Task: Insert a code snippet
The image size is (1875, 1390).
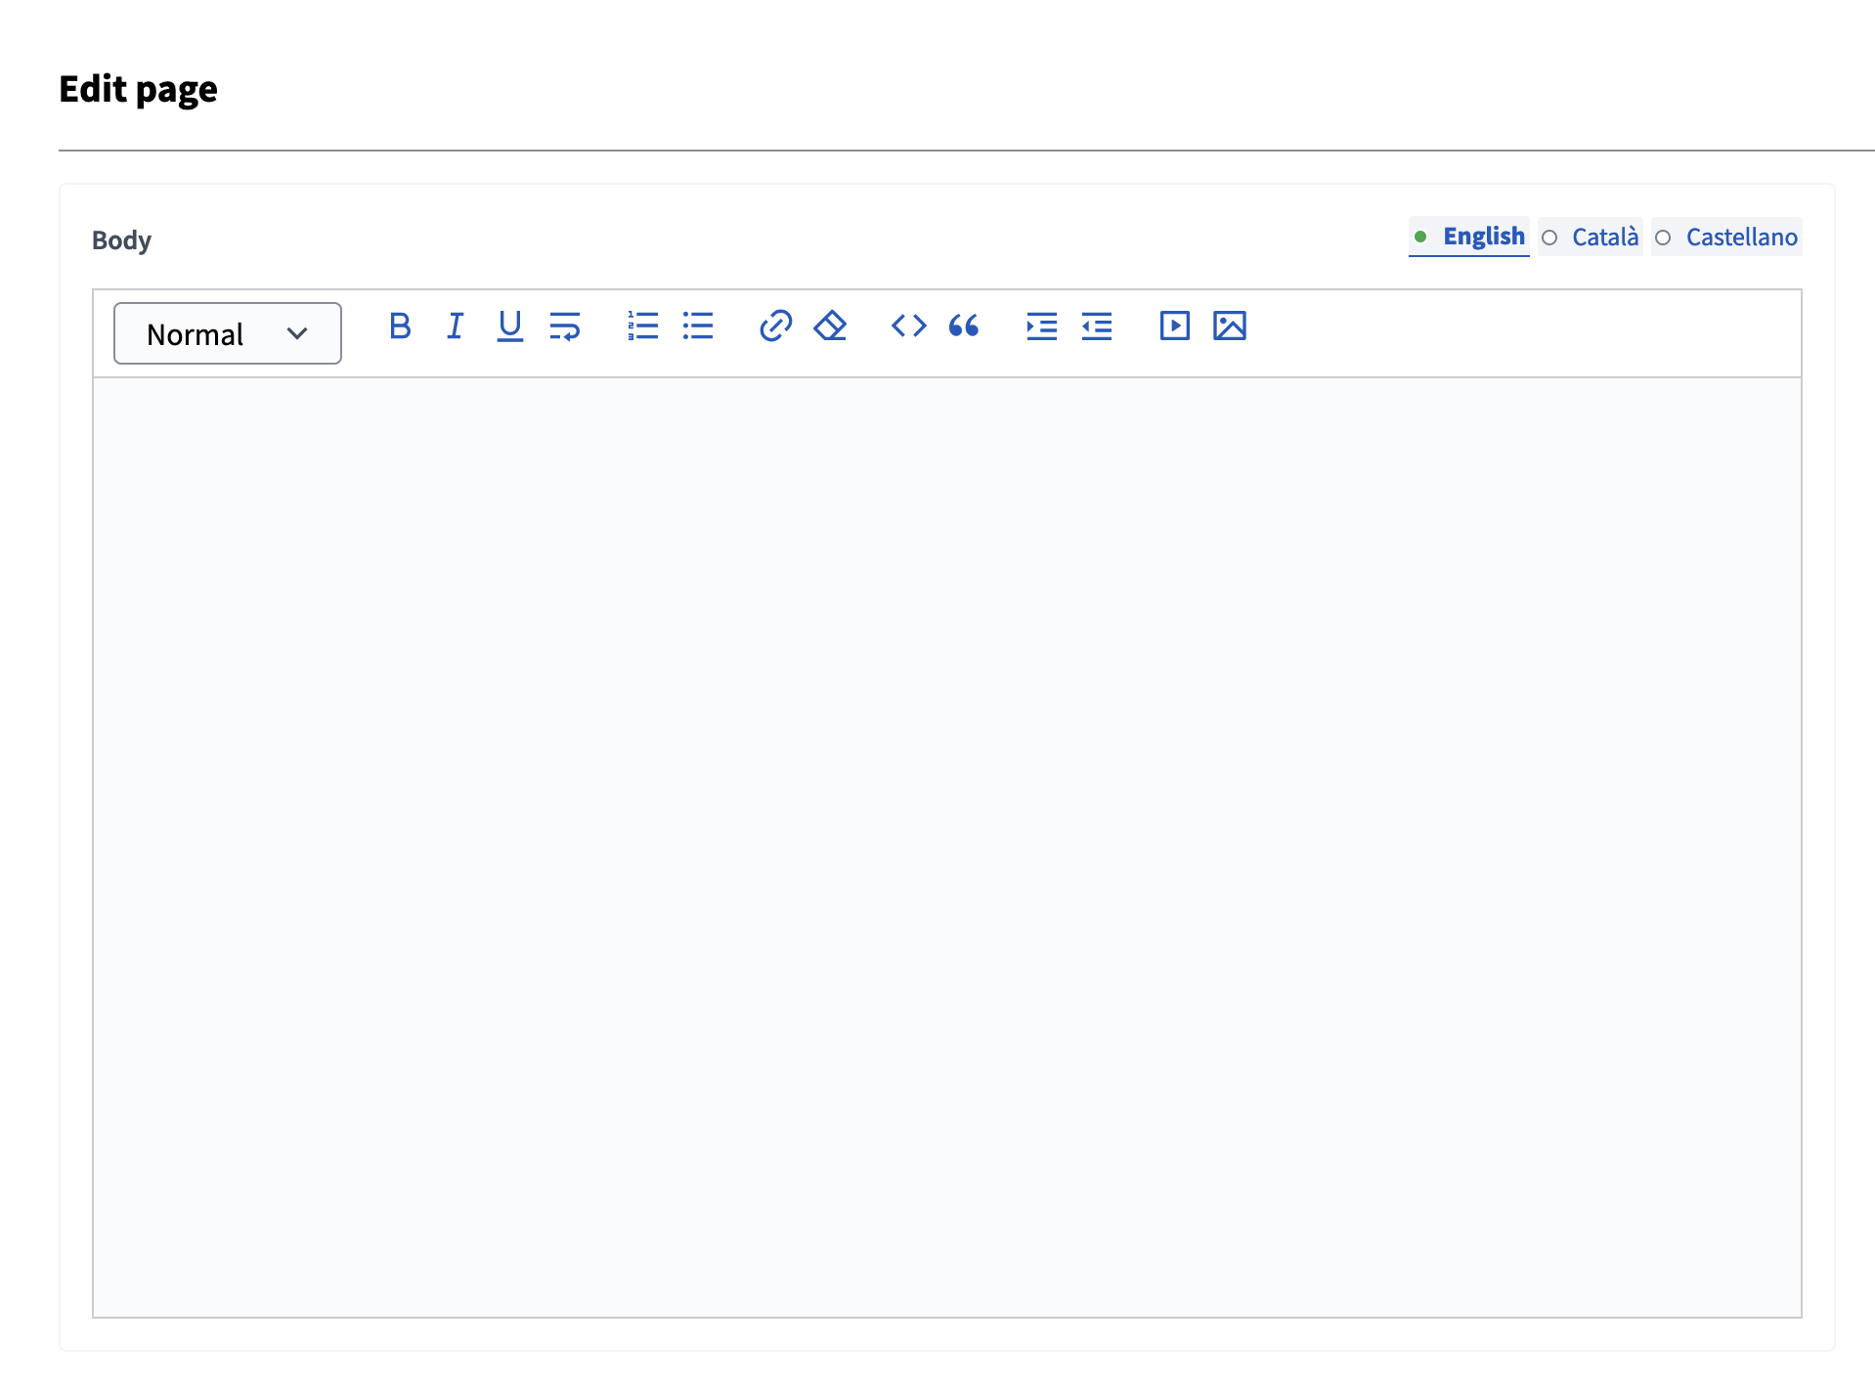Action: coord(907,326)
